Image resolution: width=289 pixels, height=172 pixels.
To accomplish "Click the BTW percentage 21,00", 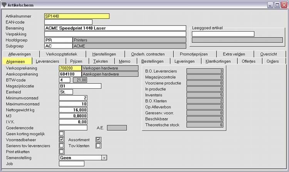I will (x=80, y=80).
